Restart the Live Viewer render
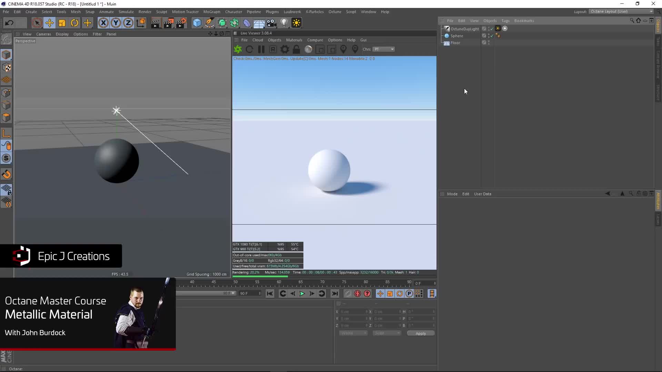This screenshot has width=662, height=372. 250,49
